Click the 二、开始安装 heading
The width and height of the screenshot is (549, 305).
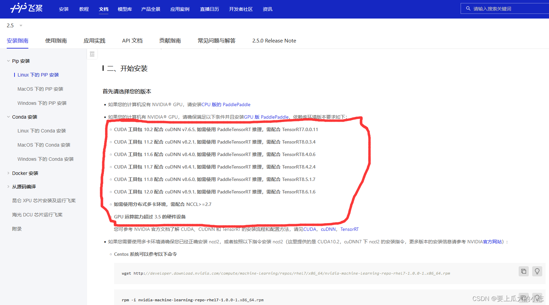pyautogui.click(x=127, y=68)
